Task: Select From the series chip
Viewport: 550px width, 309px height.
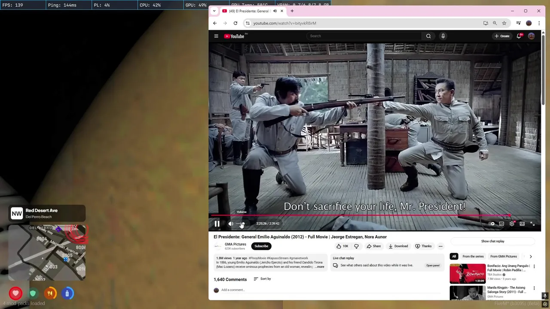Action: pos(473,256)
